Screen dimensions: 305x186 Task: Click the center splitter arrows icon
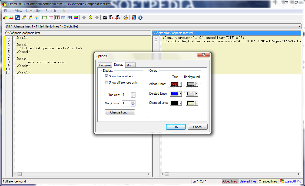[x=70, y=18]
